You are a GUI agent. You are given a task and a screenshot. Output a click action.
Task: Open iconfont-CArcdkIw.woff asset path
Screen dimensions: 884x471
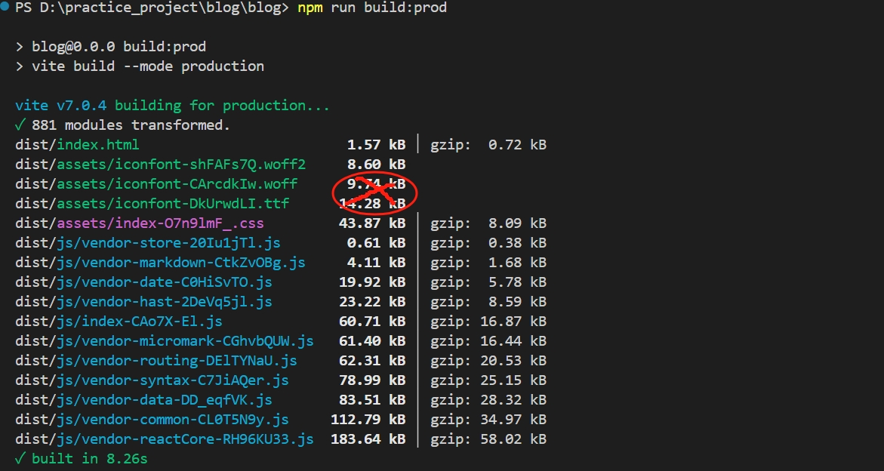156,184
